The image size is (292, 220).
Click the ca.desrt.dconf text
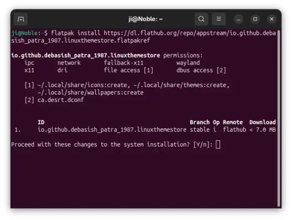click(61, 100)
